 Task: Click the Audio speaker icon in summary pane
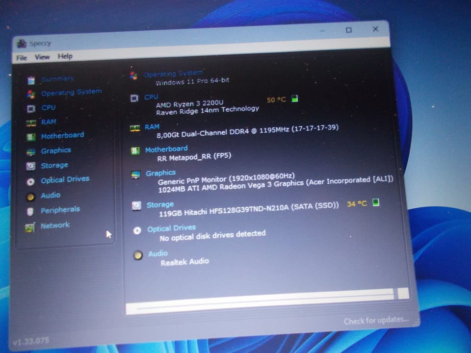(138, 255)
